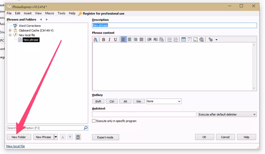Open the macro gears dropdown arrow
The image size is (265, 154).
coord(216,40)
